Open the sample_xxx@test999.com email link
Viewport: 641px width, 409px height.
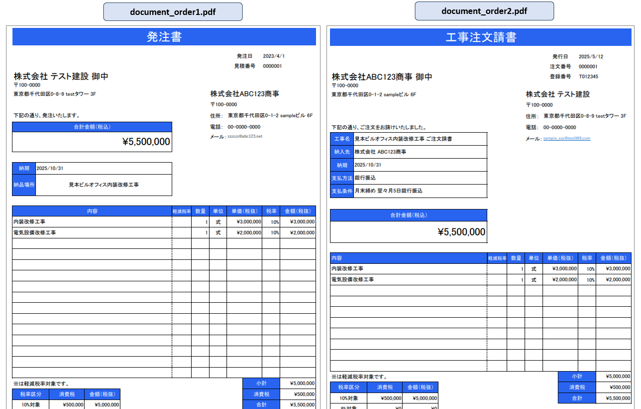567,139
